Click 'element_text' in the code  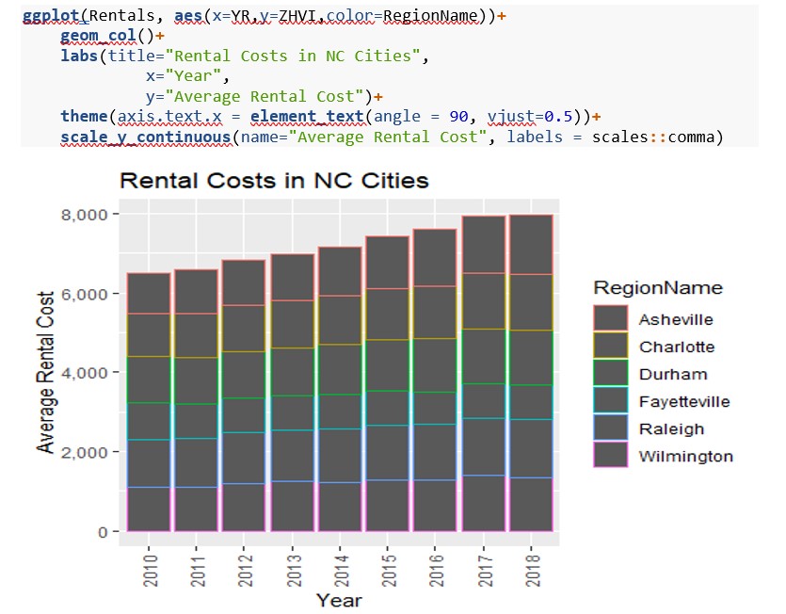307,116
